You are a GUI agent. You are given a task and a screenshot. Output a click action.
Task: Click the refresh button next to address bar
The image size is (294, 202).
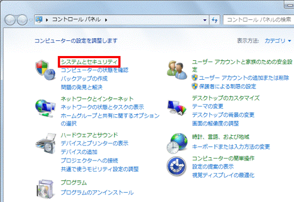point(215,19)
